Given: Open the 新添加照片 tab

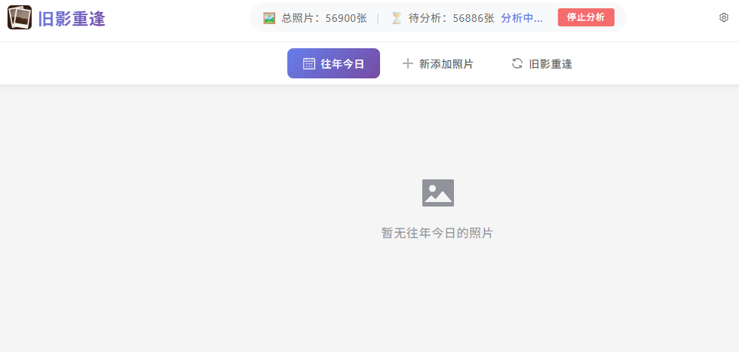Looking at the screenshot, I should click(438, 63).
